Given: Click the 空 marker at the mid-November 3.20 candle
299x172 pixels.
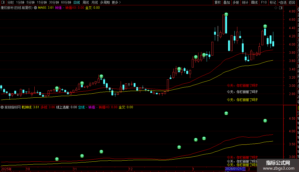Looking at the screenshot, I should (x=101, y=76).
